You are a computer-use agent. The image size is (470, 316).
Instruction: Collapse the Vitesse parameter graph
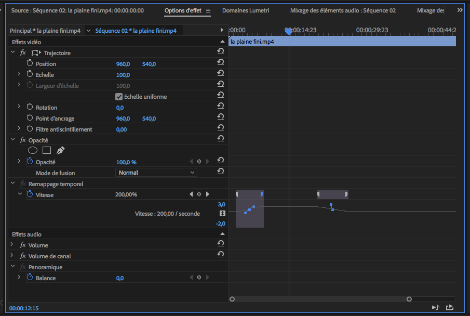tap(20, 194)
